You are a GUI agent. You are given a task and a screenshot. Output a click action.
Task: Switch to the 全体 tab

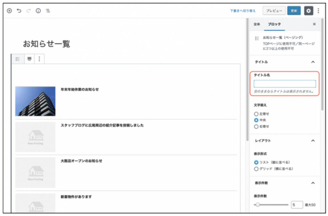coord(257,24)
